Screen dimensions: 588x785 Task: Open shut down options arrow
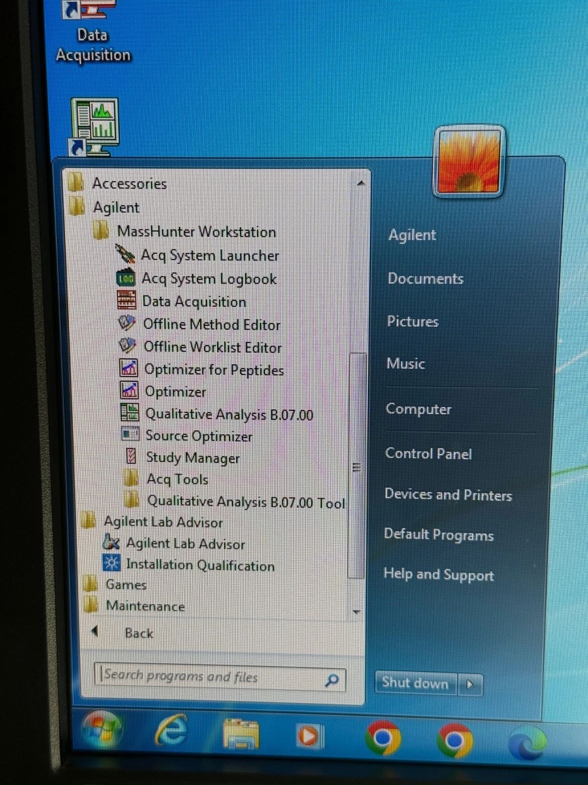tap(470, 684)
